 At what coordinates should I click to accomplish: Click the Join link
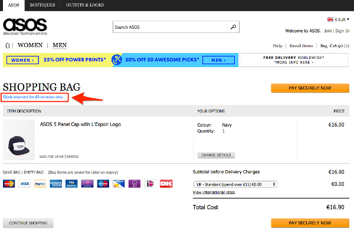(328, 31)
